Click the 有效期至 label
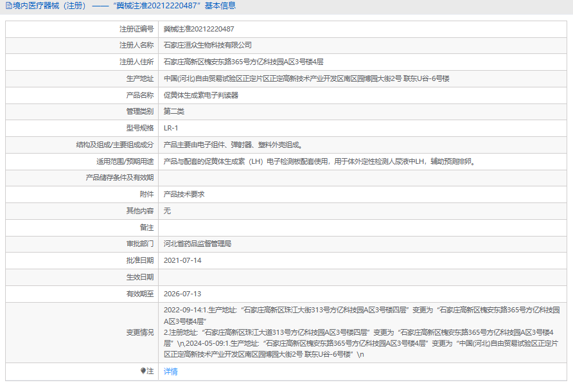This screenshot has width=573, height=385. (140, 294)
